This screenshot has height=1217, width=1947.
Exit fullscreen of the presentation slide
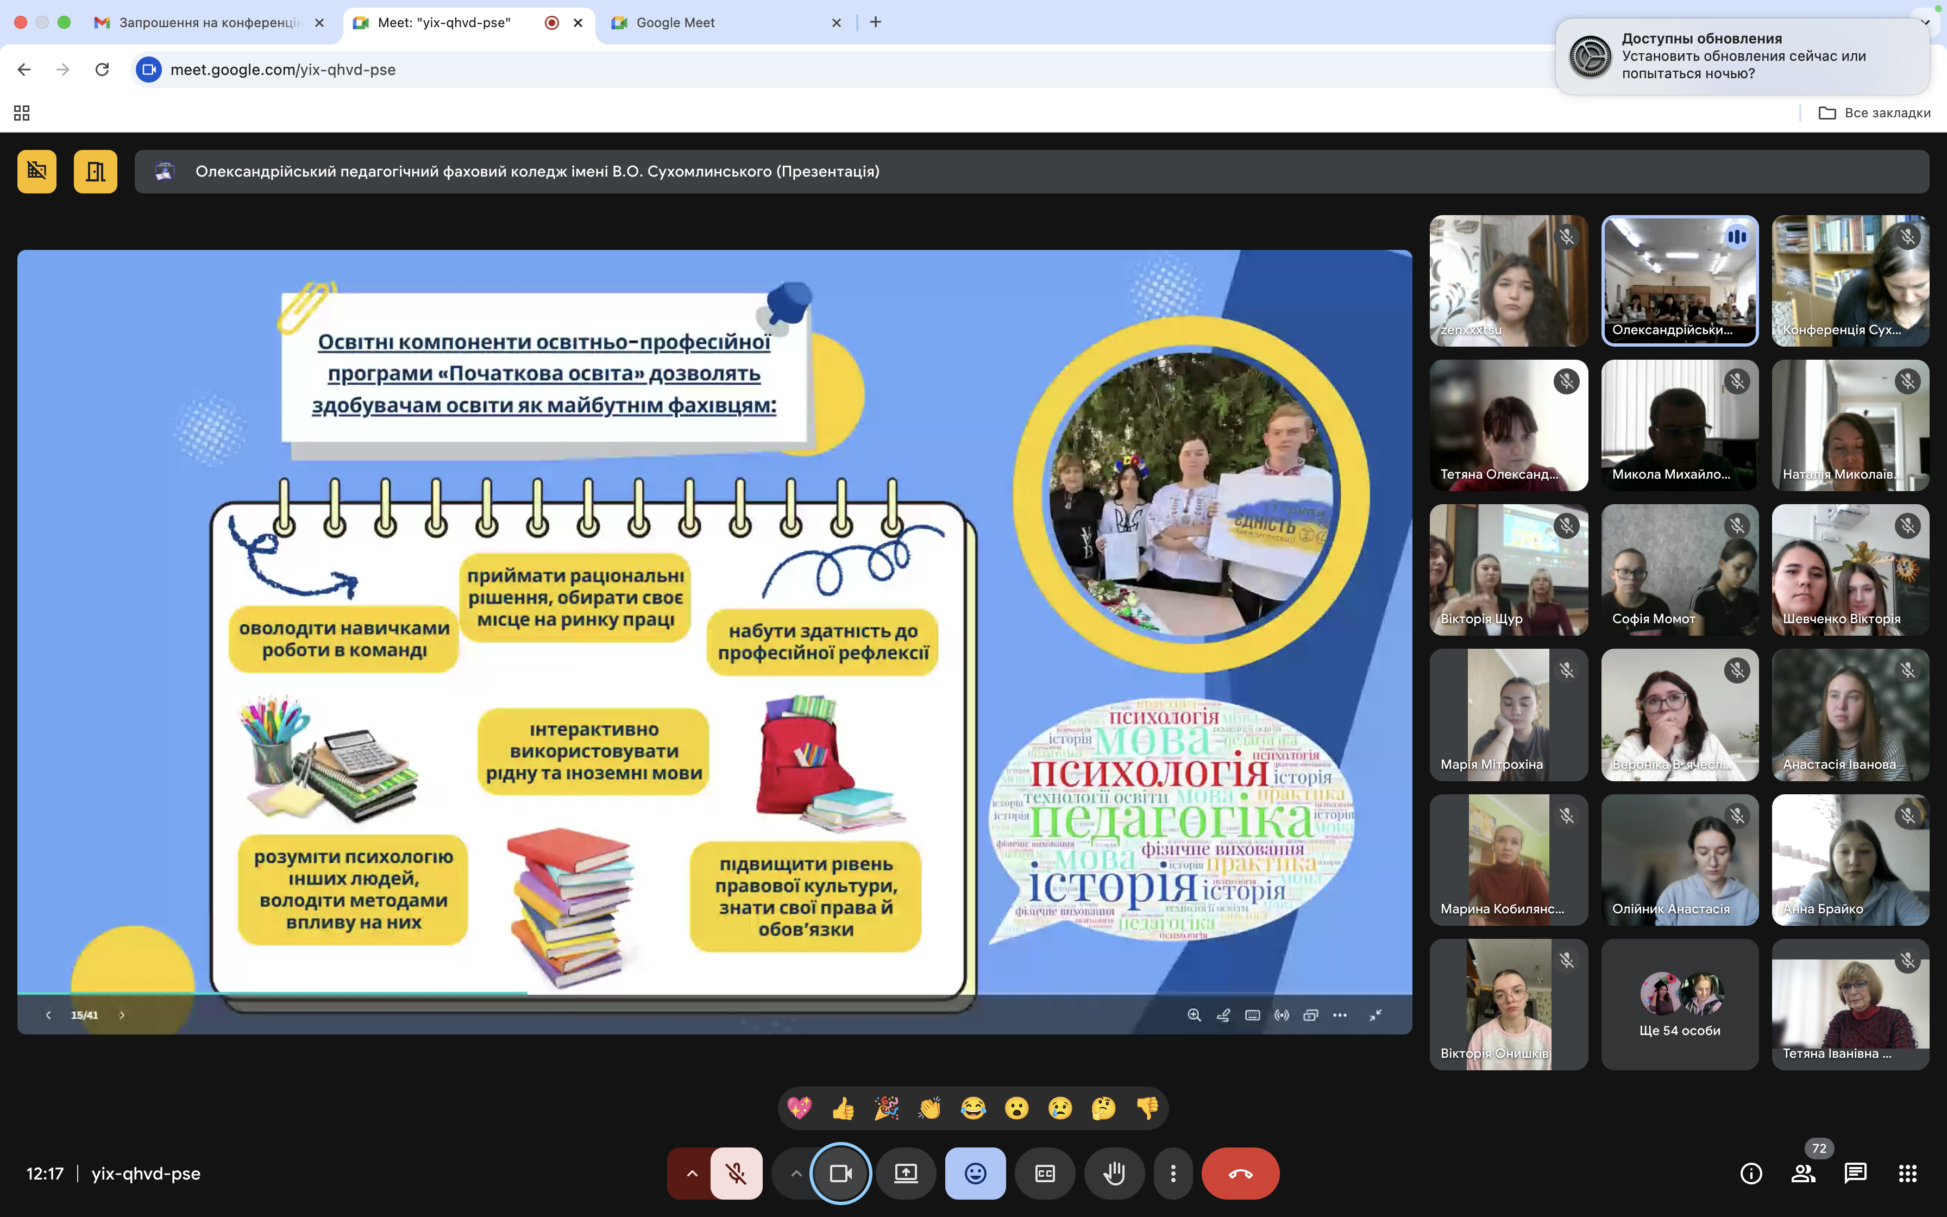tap(1376, 1015)
